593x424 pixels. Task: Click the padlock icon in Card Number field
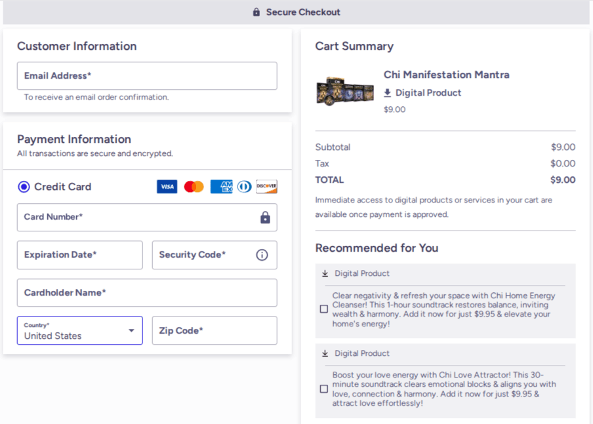click(x=265, y=218)
